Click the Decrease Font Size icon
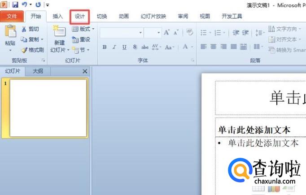This screenshot has height=195, width=306. [176, 32]
